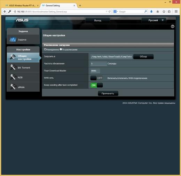Click the Порт Download Master label
Screen dimensions: 181x176
(x=55, y=71)
